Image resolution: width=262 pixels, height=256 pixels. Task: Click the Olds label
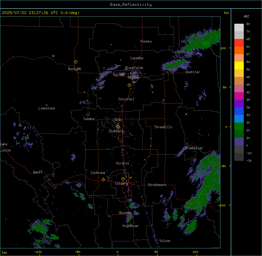[118, 120]
